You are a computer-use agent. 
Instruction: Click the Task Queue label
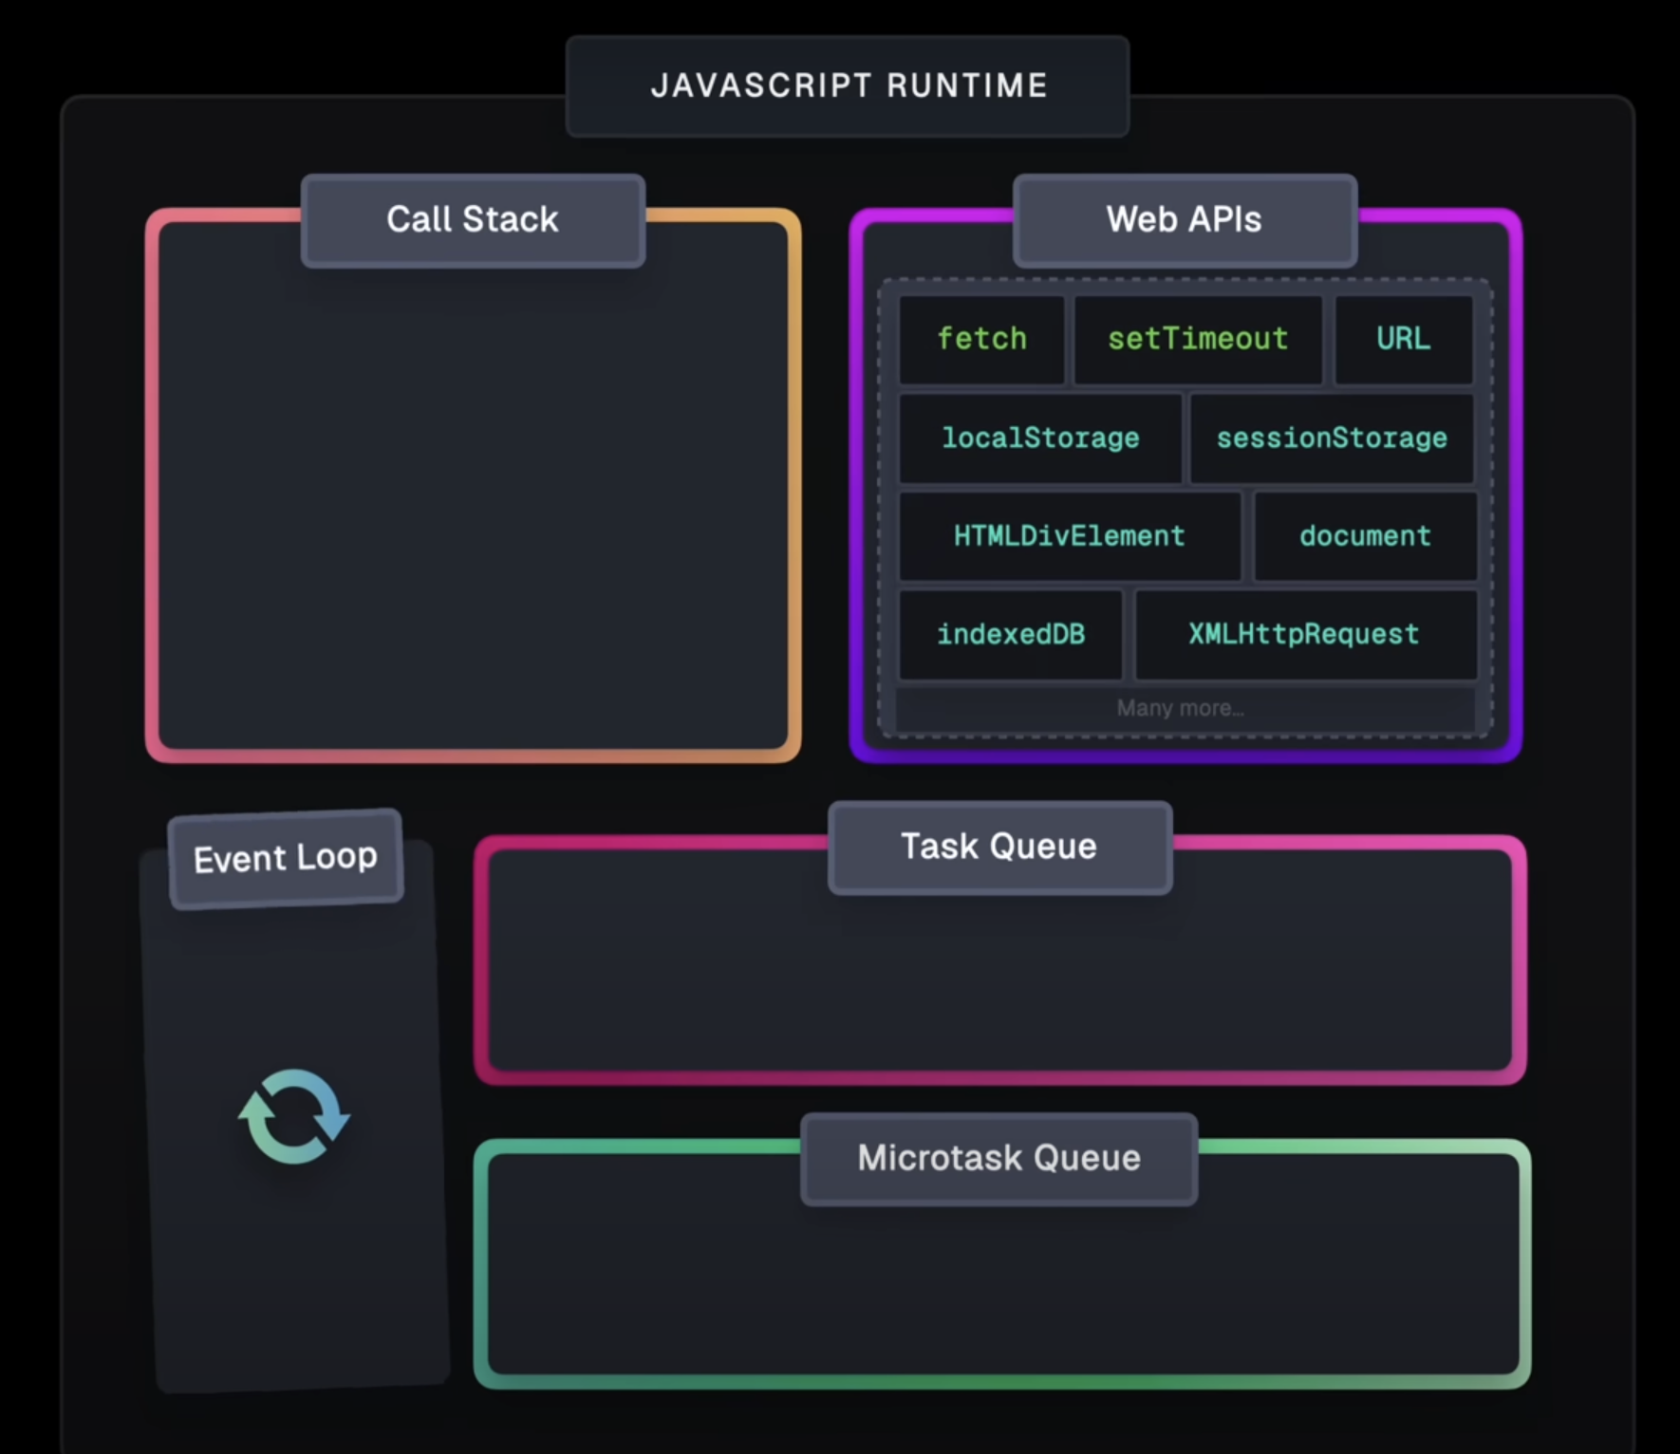[x=999, y=846]
